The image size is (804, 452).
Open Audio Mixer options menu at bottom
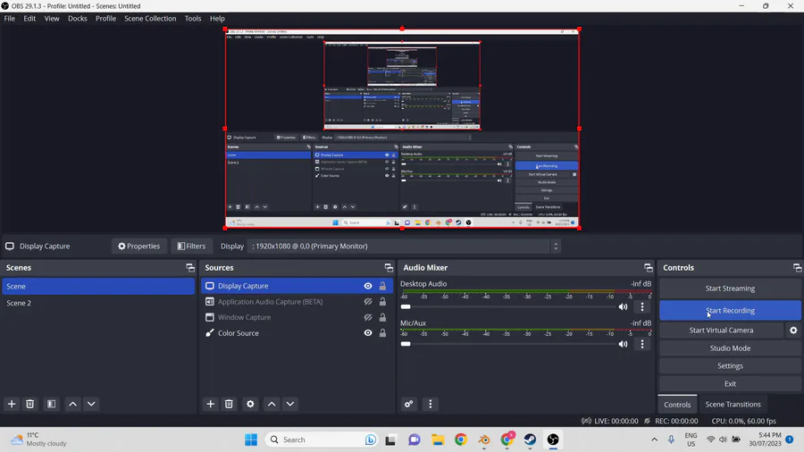[431, 404]
